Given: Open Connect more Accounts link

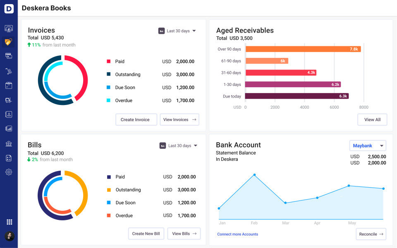Looking at the screenshot, I should [237, 234].
